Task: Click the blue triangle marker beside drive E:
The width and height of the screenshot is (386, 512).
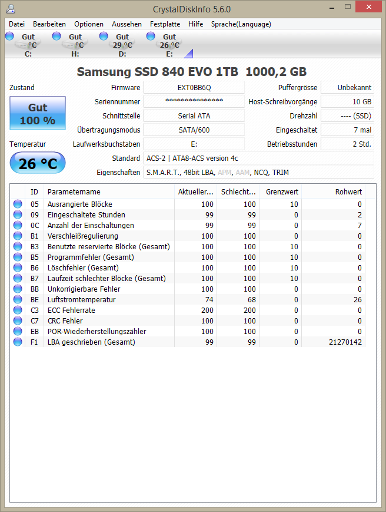Action: click(189, 55)
